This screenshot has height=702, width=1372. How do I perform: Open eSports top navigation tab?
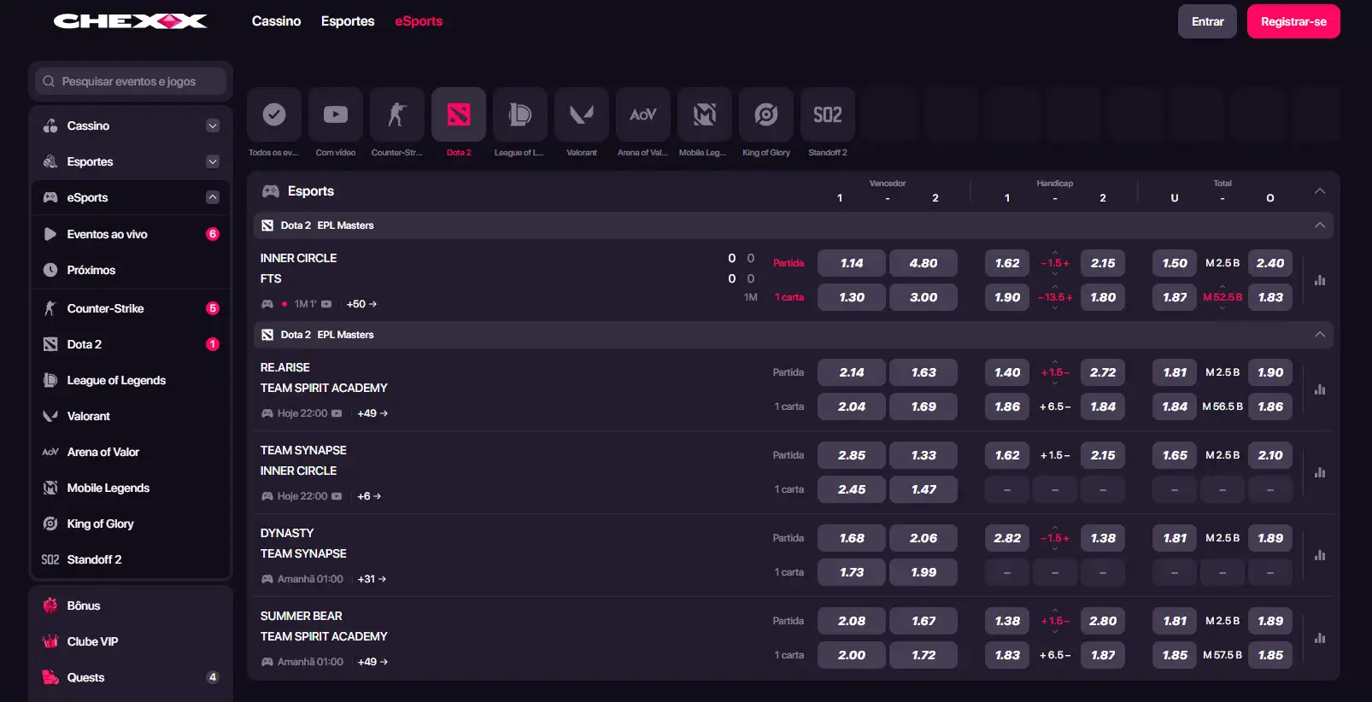419,21
